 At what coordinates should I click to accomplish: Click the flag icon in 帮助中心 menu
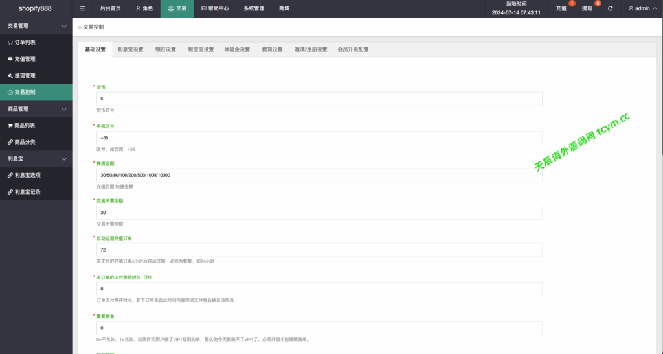[x=204, y=8]
